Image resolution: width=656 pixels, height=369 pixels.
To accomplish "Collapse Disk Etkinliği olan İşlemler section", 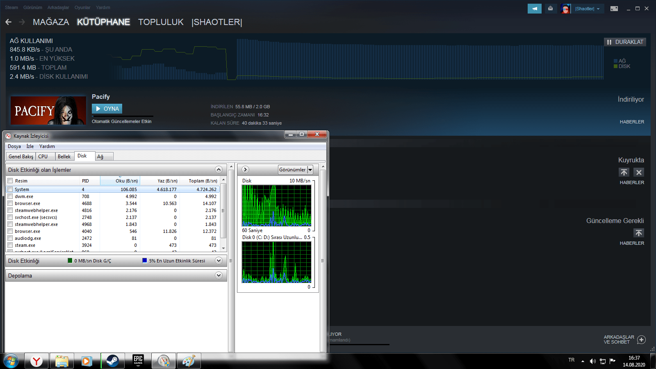I will click(x=219, y=170).
